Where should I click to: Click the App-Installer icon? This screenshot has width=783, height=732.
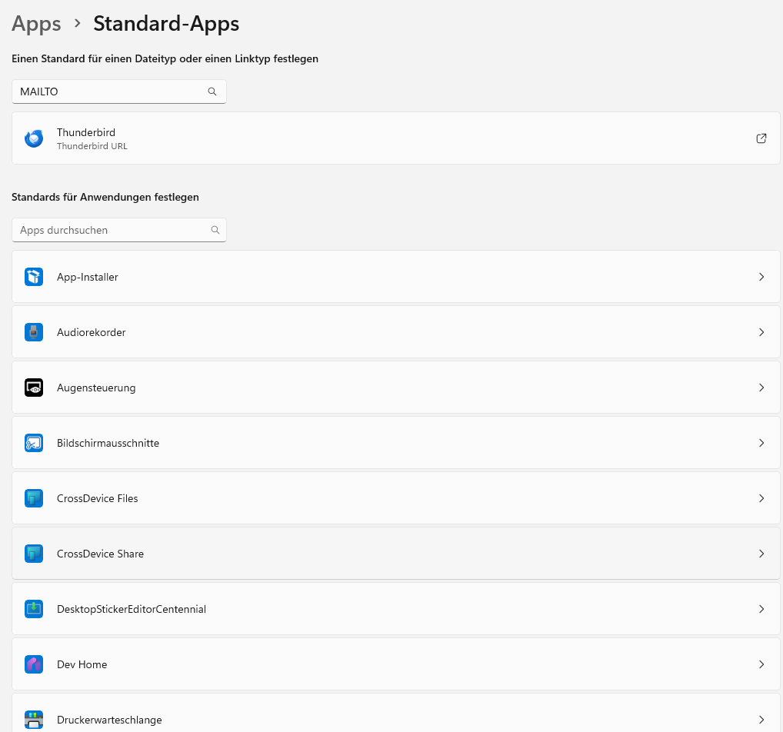point(34,277)
